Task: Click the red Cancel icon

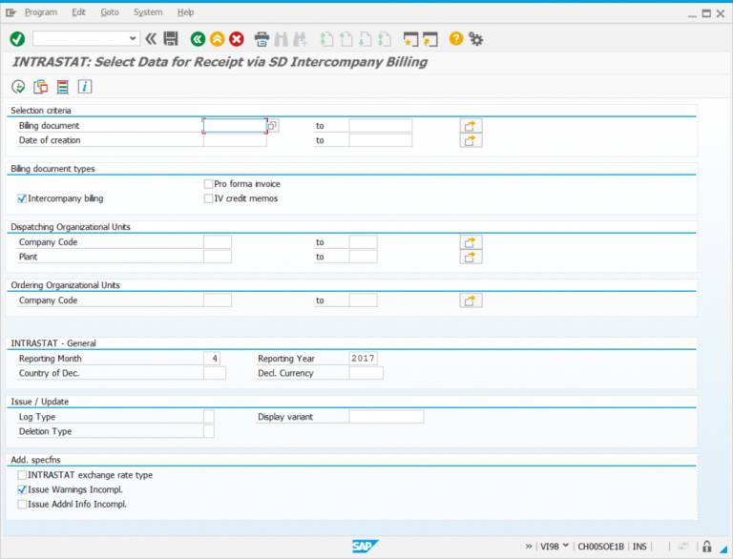Action: tap(237, 39)
